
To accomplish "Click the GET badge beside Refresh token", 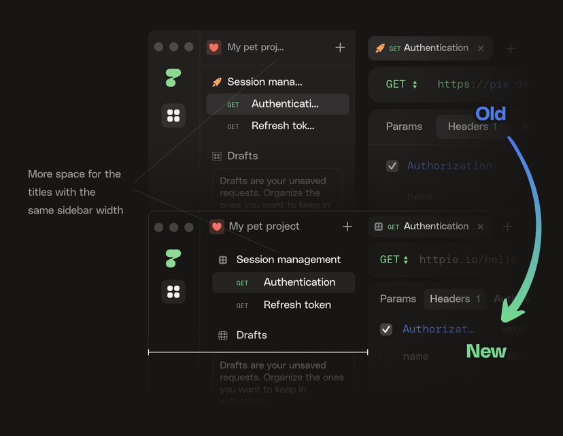I will point(242,305).
